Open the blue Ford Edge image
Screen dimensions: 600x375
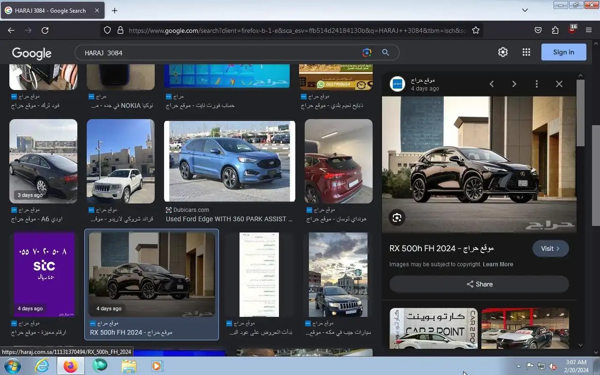[x=230, y=161]
